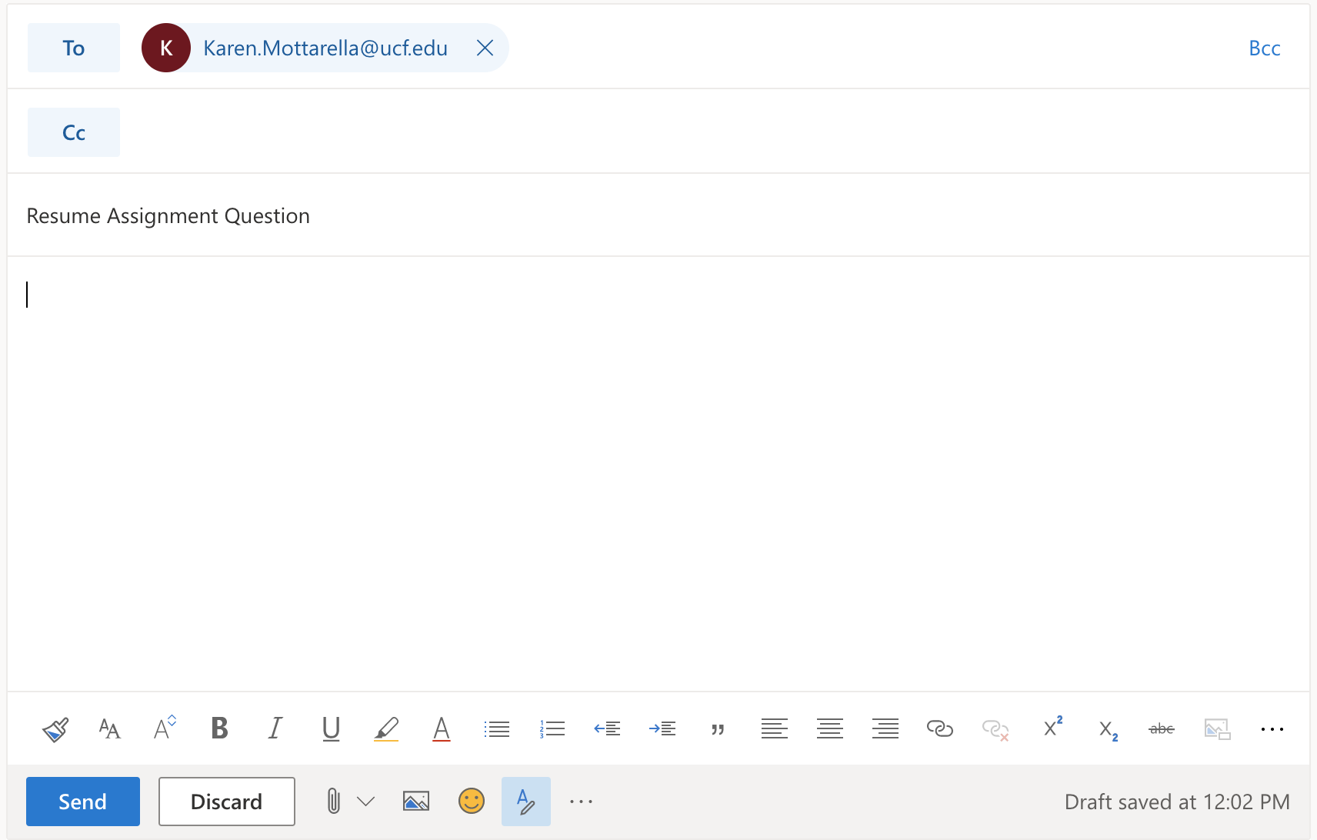Apply the red font color

[442, 728]
